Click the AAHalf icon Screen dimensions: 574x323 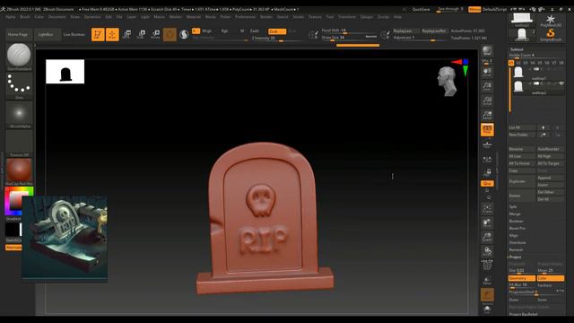(487, 115)
